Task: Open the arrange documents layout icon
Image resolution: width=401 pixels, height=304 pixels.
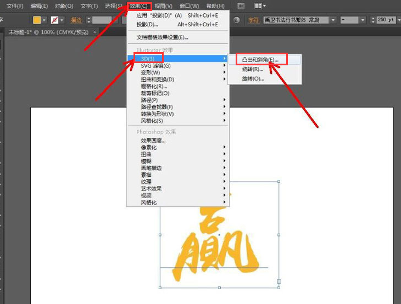Action: (x=260, y=6)
